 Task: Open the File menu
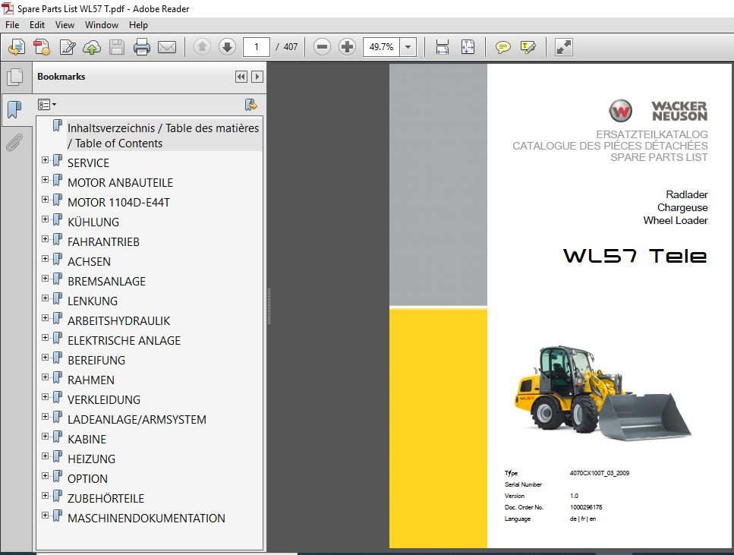pyautogui.click(x=12, y=25)
